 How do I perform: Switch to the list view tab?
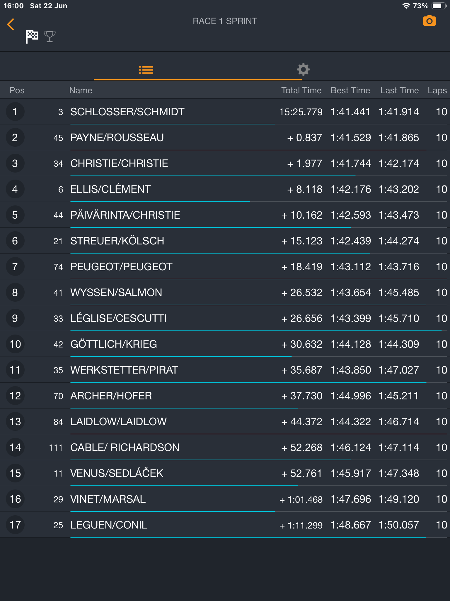146,70
